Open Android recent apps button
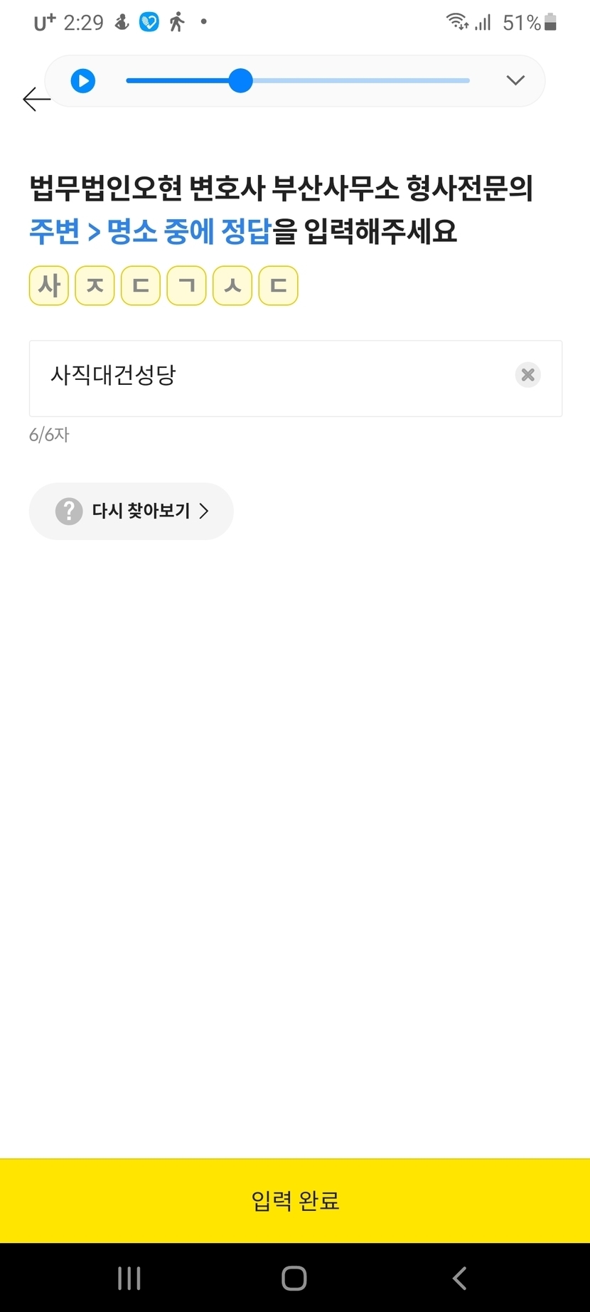This screenshot has height=1312, width=590. tap(129, 1278)
